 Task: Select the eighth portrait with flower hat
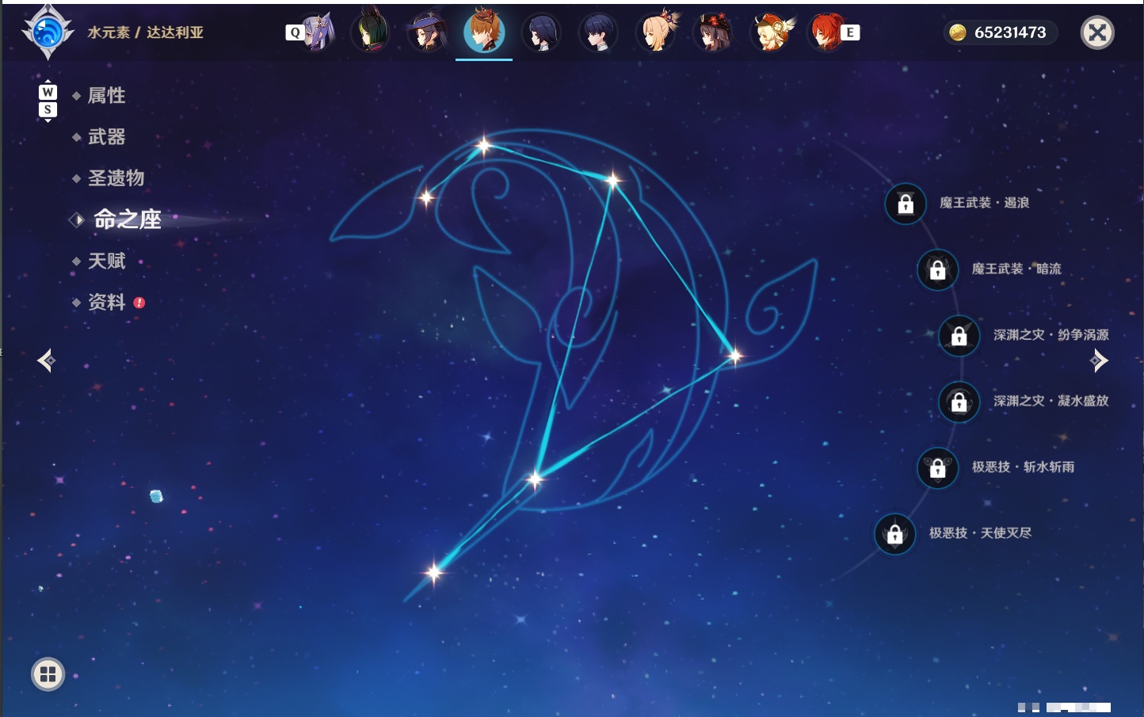(x=714, y=32)
